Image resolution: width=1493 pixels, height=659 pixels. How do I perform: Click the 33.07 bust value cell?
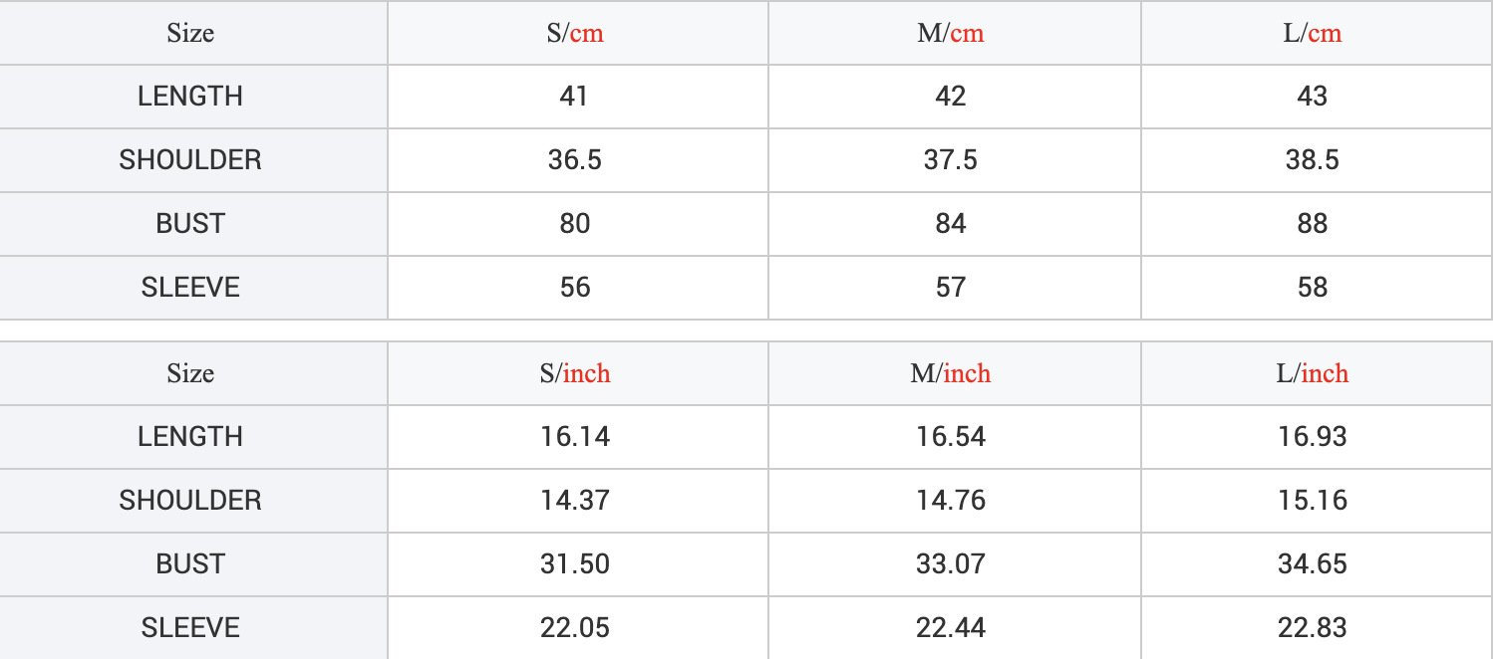pos(950,563)
